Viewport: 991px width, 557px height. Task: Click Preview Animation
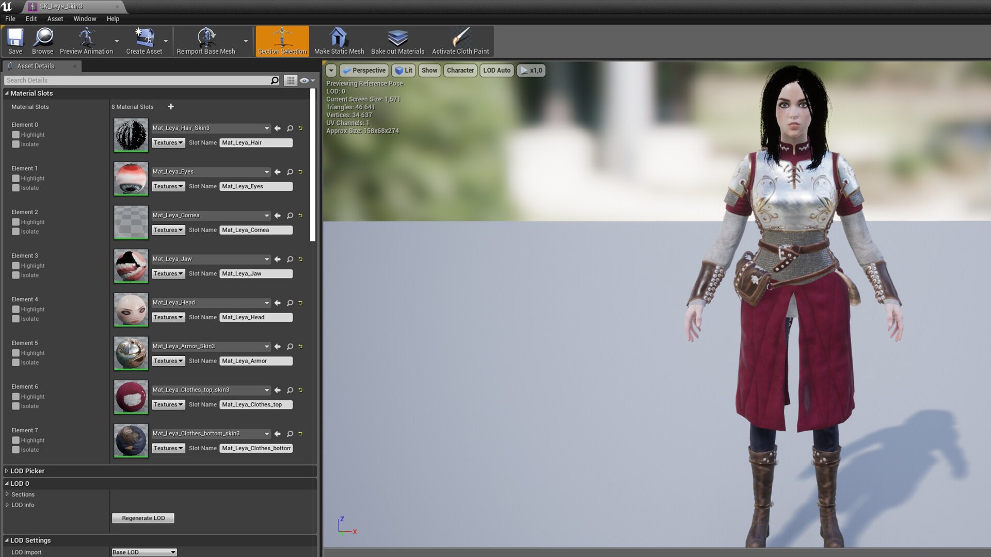(86, 41)
